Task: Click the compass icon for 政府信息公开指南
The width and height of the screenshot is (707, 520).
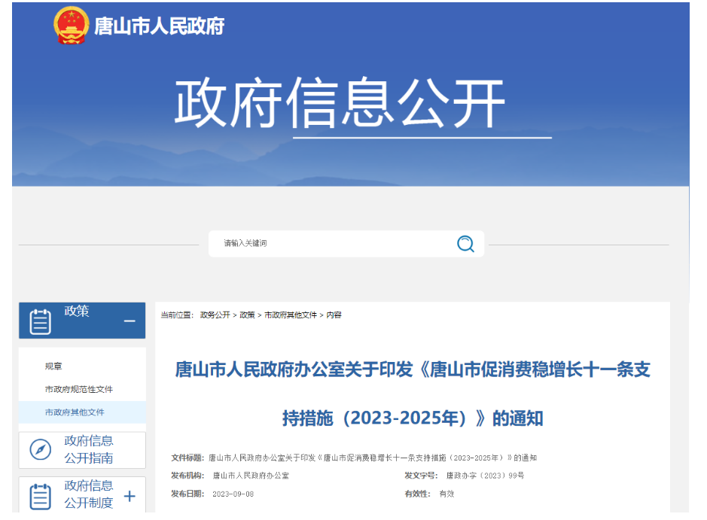Action: pyautogui.click(x=40, y=449)
